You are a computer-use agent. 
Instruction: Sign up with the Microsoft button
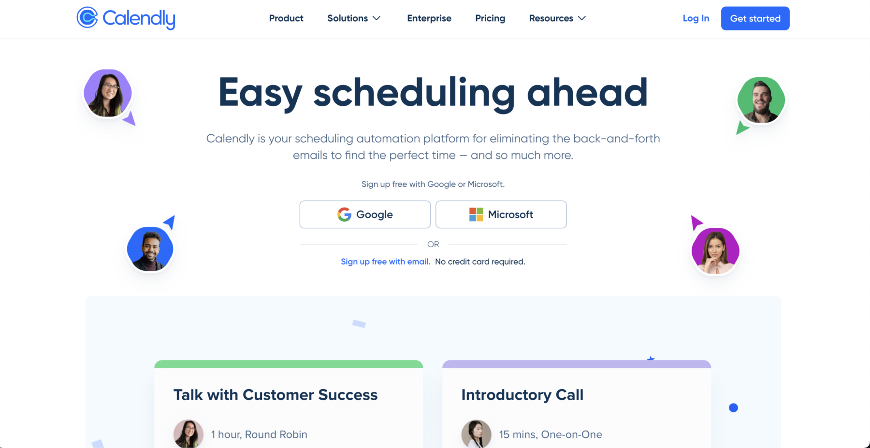501,214
